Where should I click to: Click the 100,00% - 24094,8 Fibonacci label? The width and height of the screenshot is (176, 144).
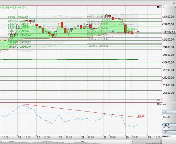(98, 46)
